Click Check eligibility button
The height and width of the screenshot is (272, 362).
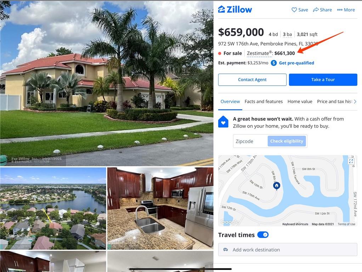(287, 141)
